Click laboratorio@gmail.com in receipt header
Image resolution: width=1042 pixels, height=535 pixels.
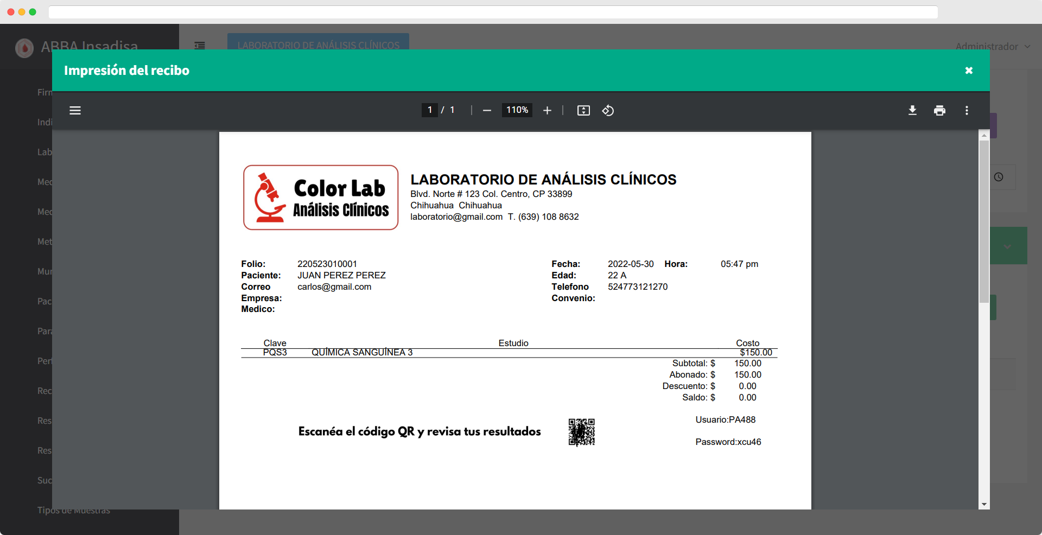pyautogui.click(x=456, y=217)
